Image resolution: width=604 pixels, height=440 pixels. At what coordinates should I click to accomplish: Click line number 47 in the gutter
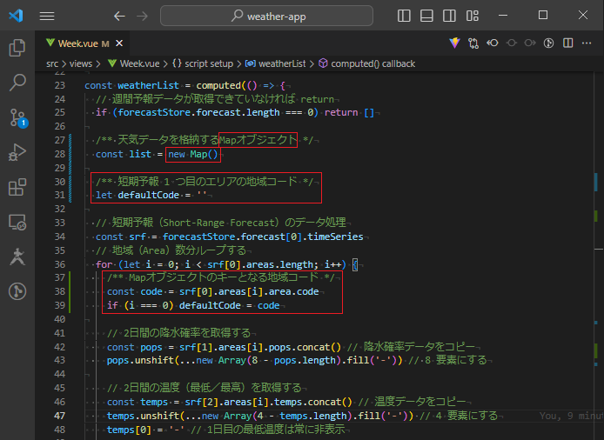(60, 416)
